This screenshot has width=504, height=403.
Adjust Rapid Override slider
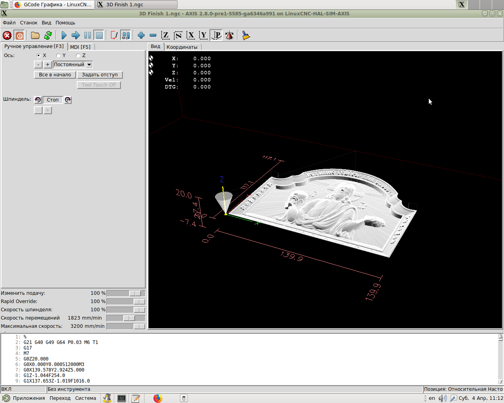click(x=126, y=301)
